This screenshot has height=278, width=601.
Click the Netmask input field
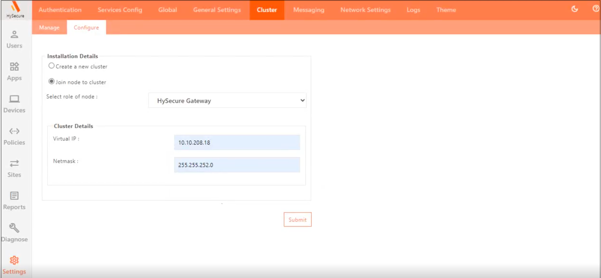click(237, 165)
